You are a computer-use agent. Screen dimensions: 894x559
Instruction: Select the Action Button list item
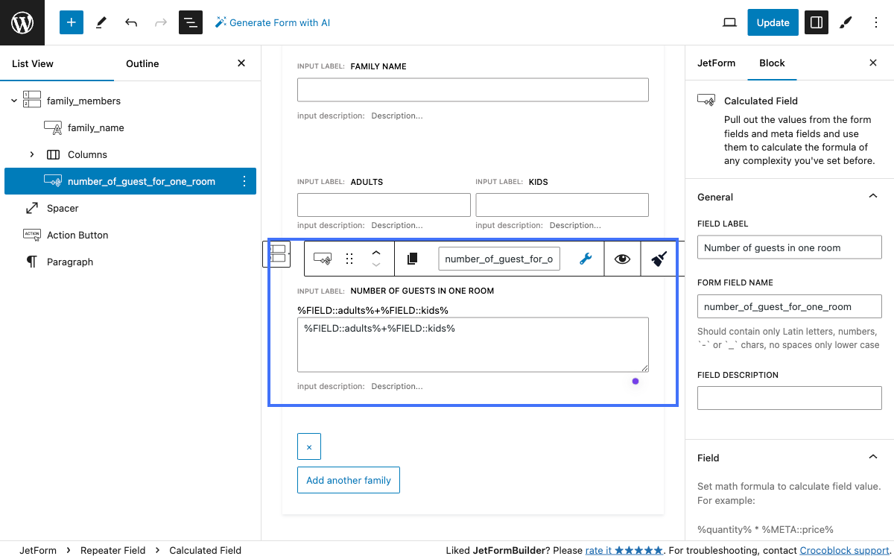pos(77,235)
